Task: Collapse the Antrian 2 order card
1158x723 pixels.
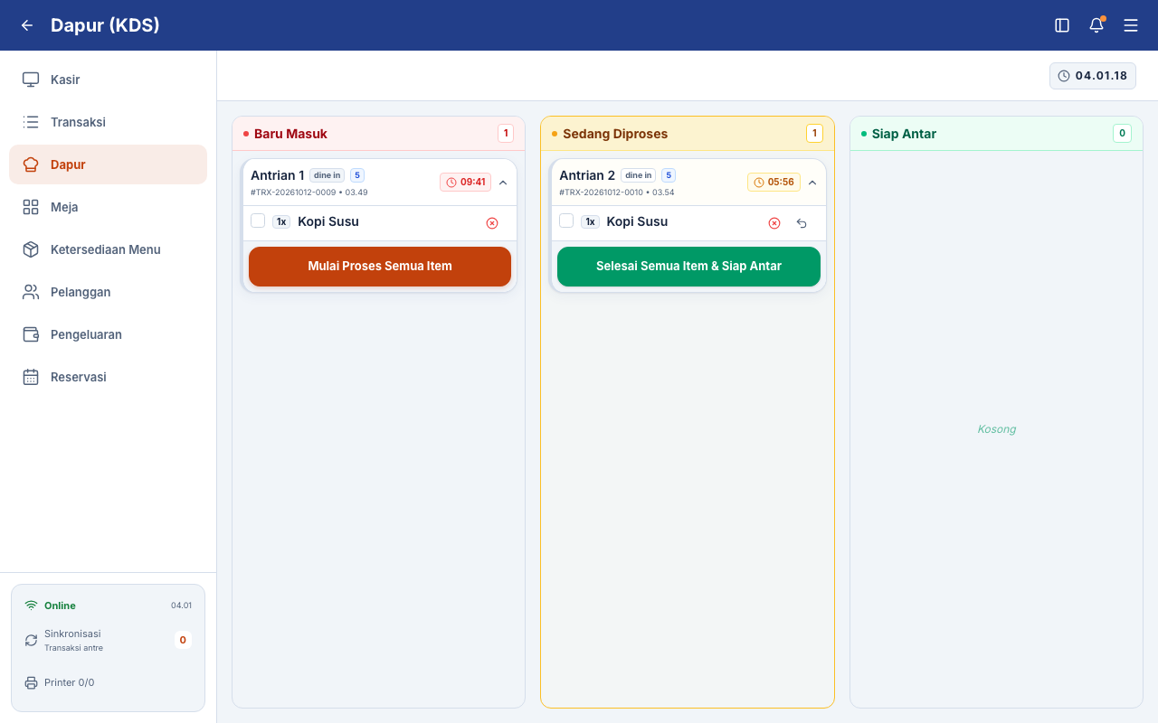Action: [x=812, y=183]
